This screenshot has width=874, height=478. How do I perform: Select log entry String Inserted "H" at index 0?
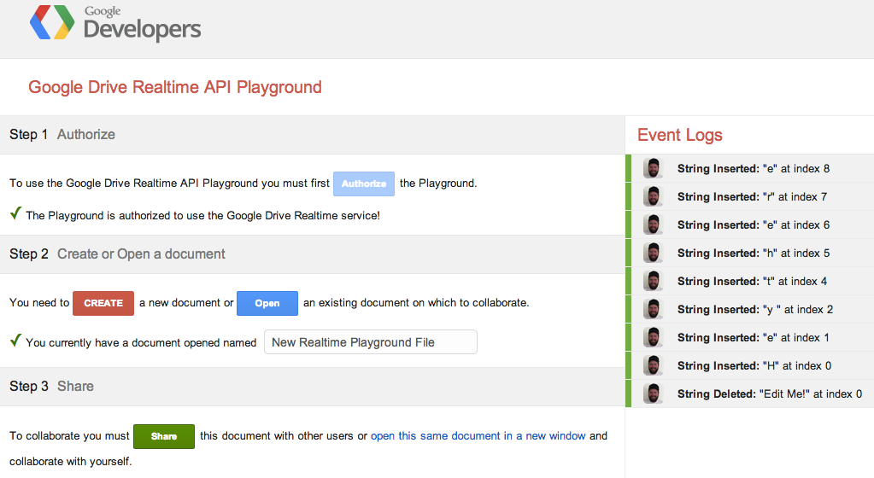click(x=750, y=365)
